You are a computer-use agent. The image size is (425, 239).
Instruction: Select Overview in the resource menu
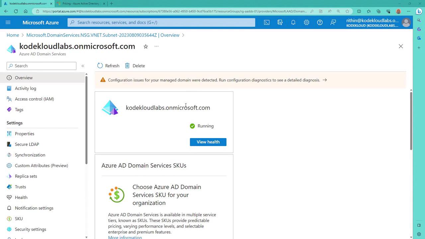42,78
